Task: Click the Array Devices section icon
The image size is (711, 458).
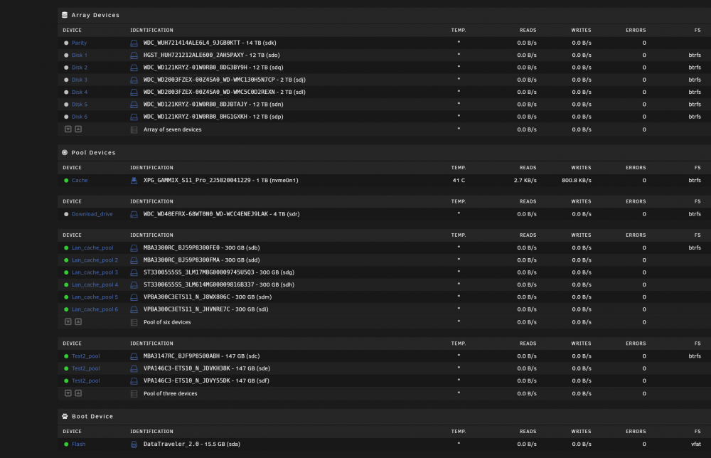Action: pos(65,15)
